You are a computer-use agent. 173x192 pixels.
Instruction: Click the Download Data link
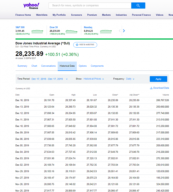coord(160,88)
